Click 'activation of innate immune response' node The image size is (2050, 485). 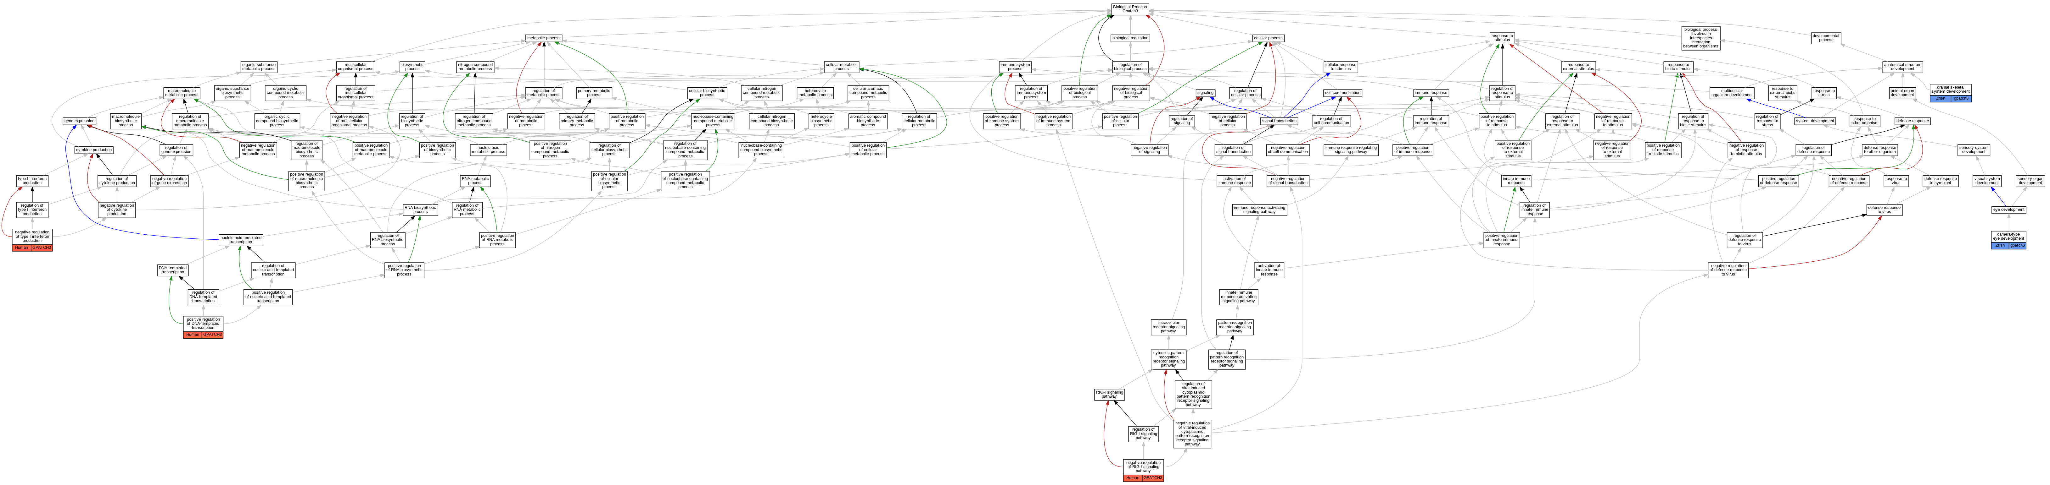[1269, 270]
